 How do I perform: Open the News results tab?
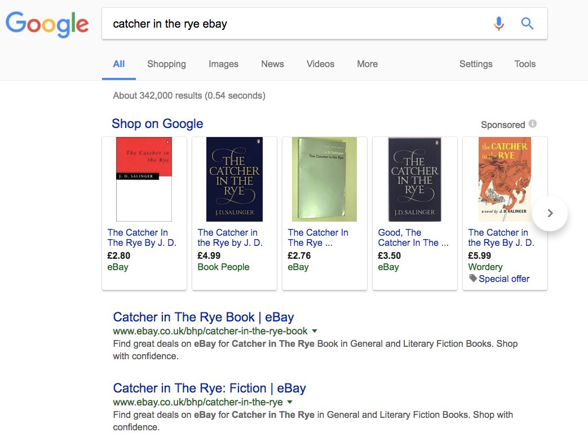tap(272, 64)
